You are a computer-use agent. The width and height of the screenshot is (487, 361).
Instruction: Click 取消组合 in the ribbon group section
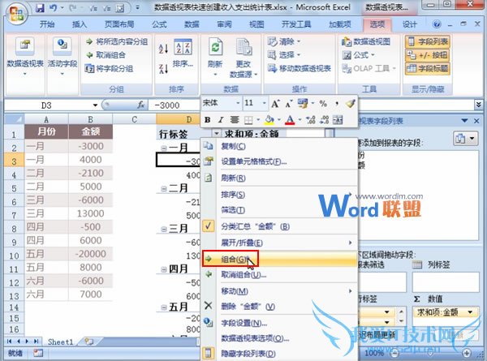pos(106,55)
